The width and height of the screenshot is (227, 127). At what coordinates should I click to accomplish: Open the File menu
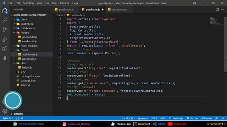pos(10,3)
